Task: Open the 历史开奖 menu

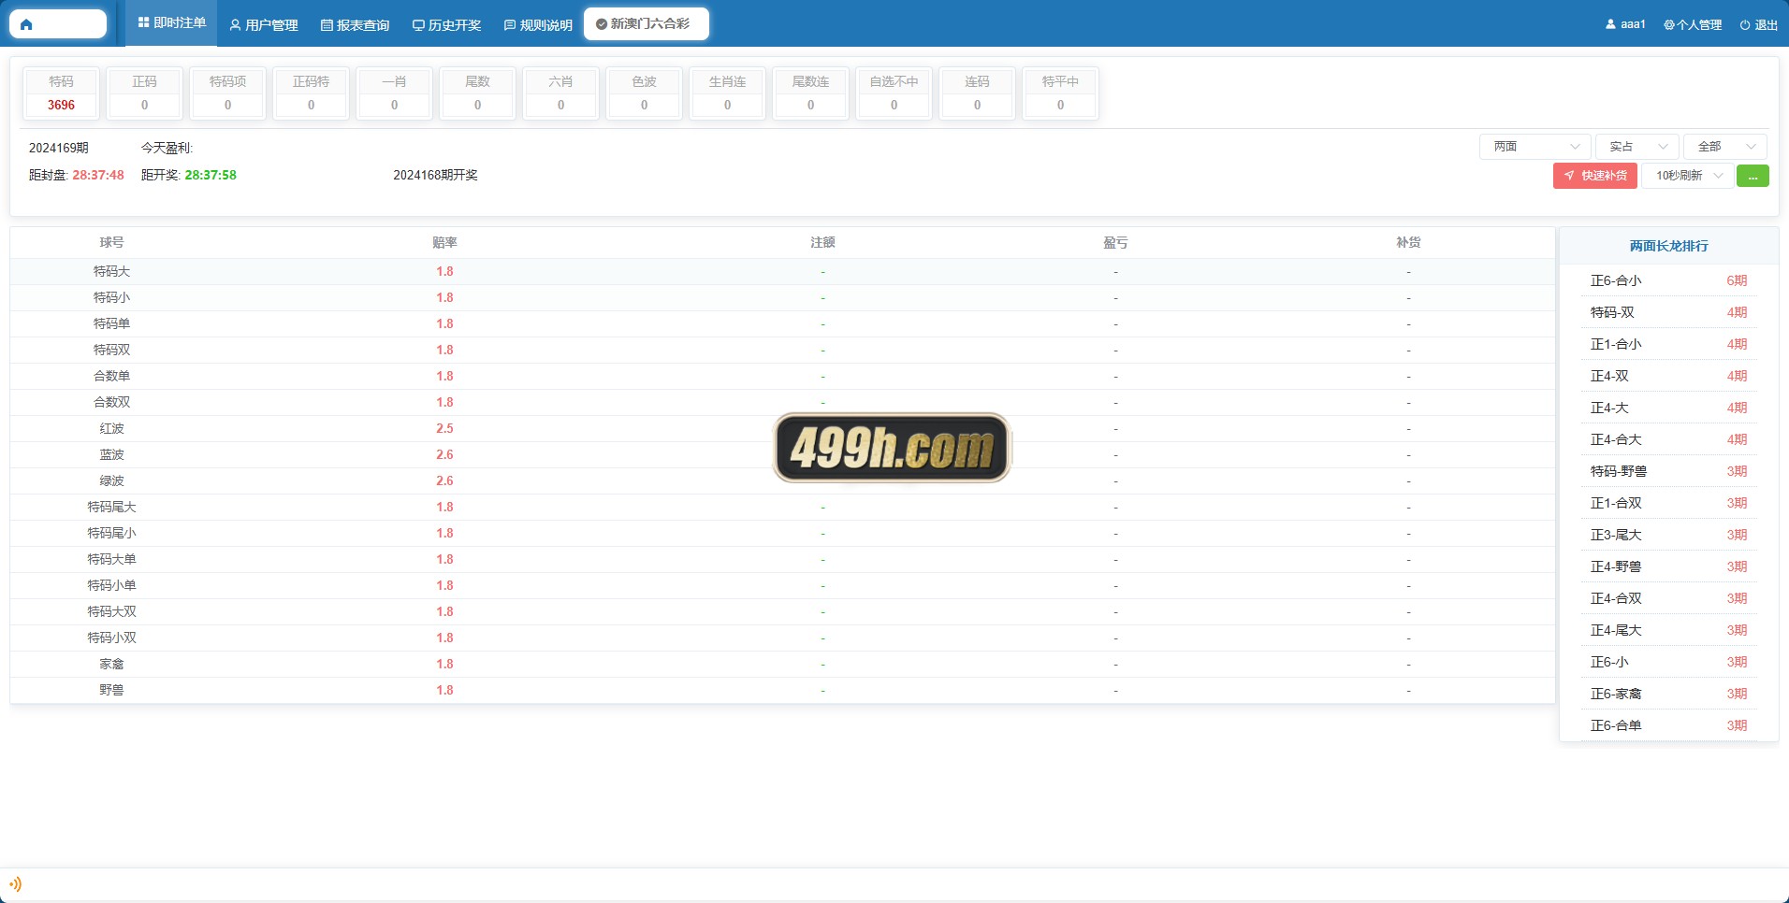Action: pos(446,25)
